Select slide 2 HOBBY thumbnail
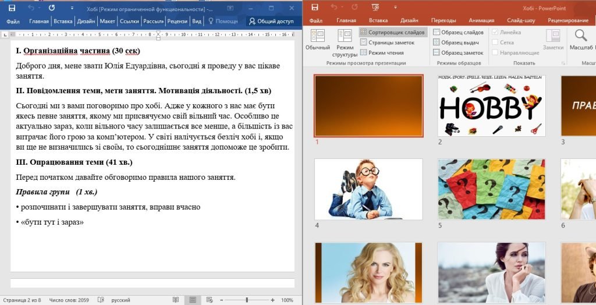The image size is (596, 305). 491,106
